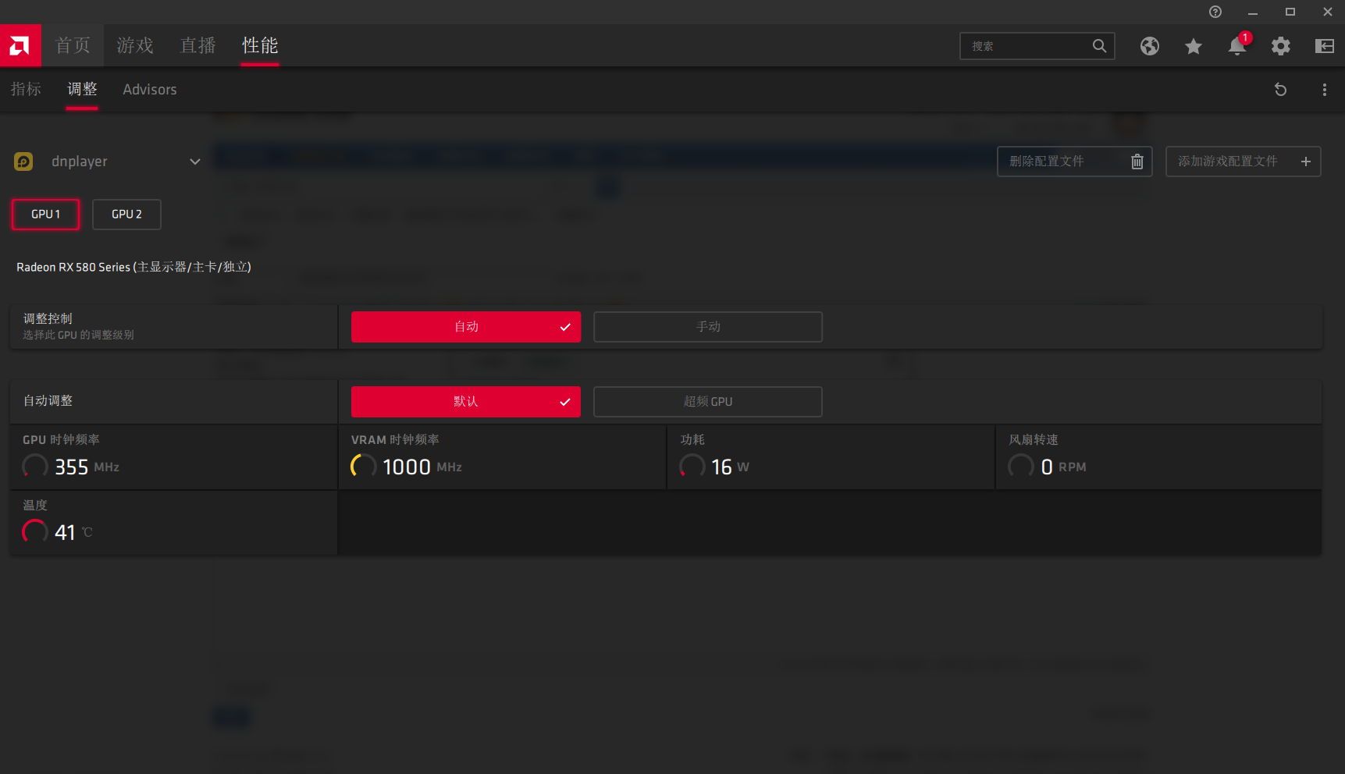
Task: Select 默认 auto tuning option
Action: click(x=465, y=402)
